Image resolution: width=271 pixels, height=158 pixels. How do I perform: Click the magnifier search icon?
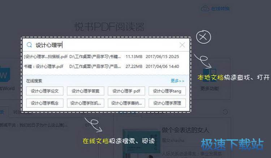pos(29,45)
